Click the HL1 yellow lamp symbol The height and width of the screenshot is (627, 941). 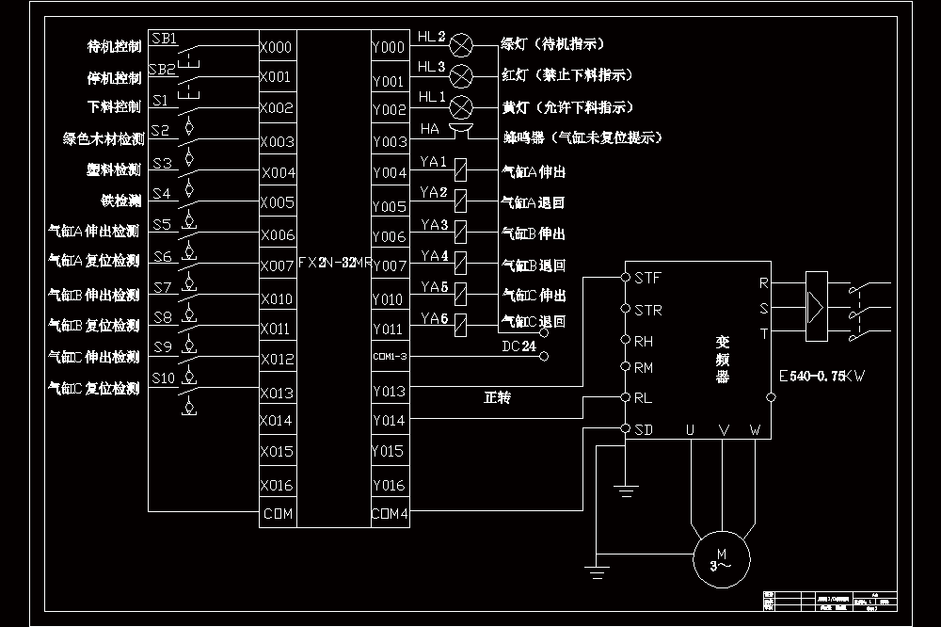tap(461, 107)
